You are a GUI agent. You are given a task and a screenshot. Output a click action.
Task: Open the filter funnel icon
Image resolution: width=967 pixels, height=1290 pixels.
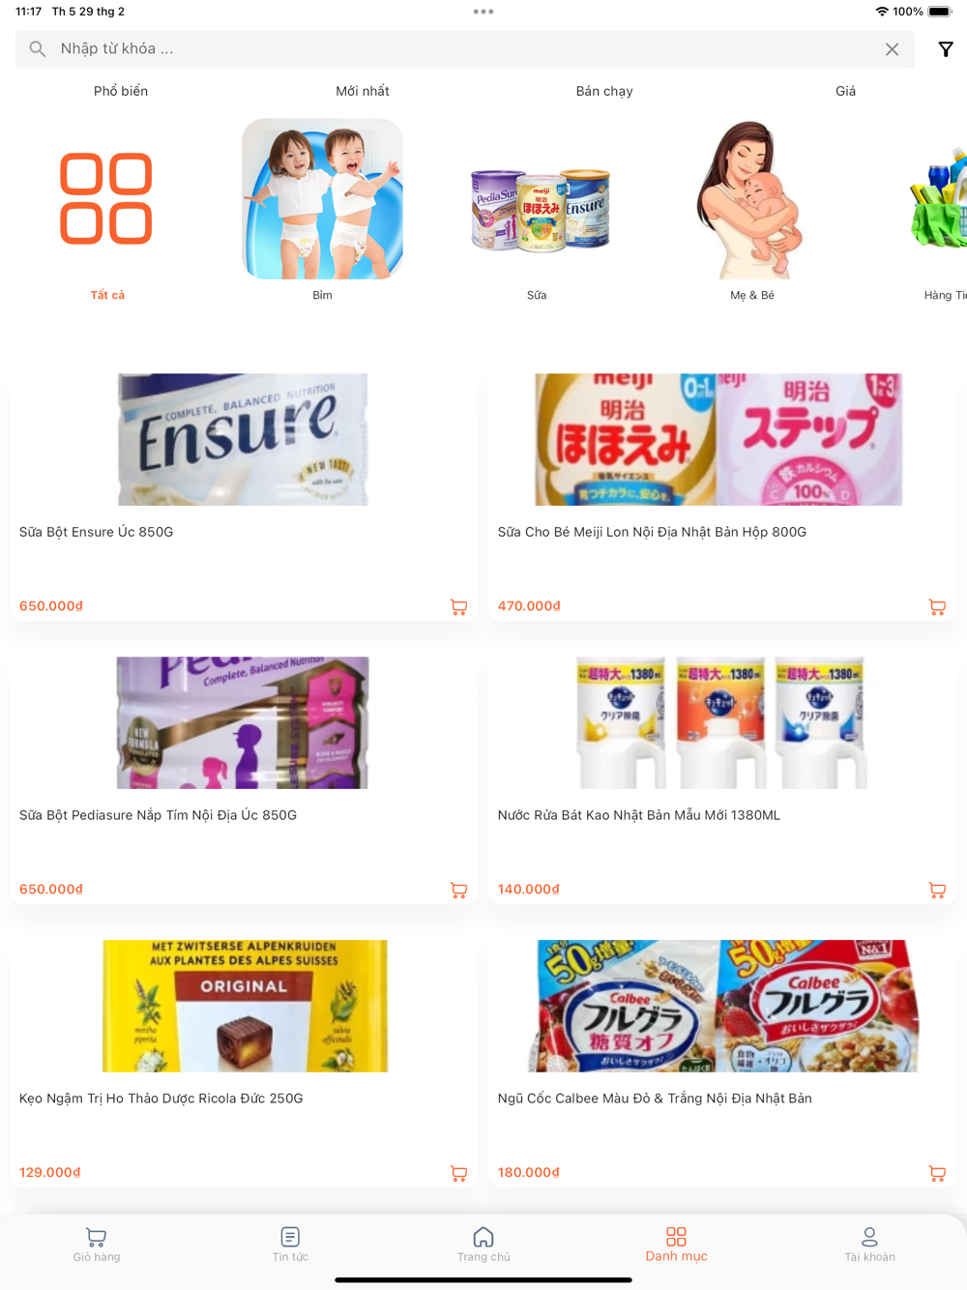point(946,49)
